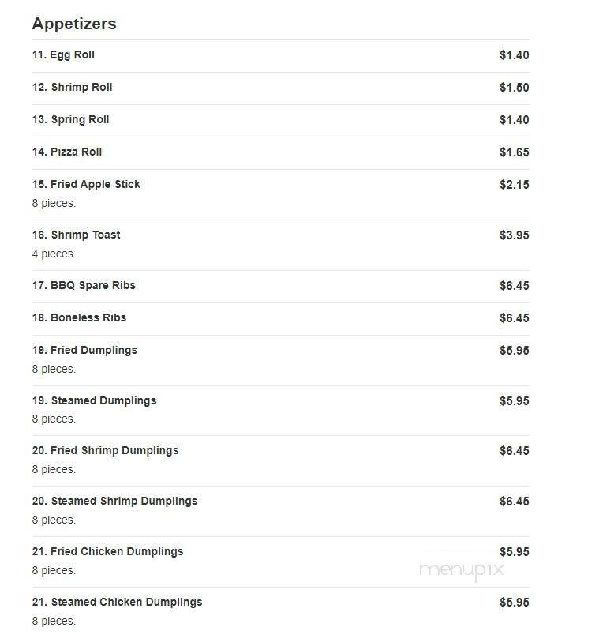Click the 19. Steamed Dumplings entry
Screen dimensions: 603x635
[x=94, y=401]
